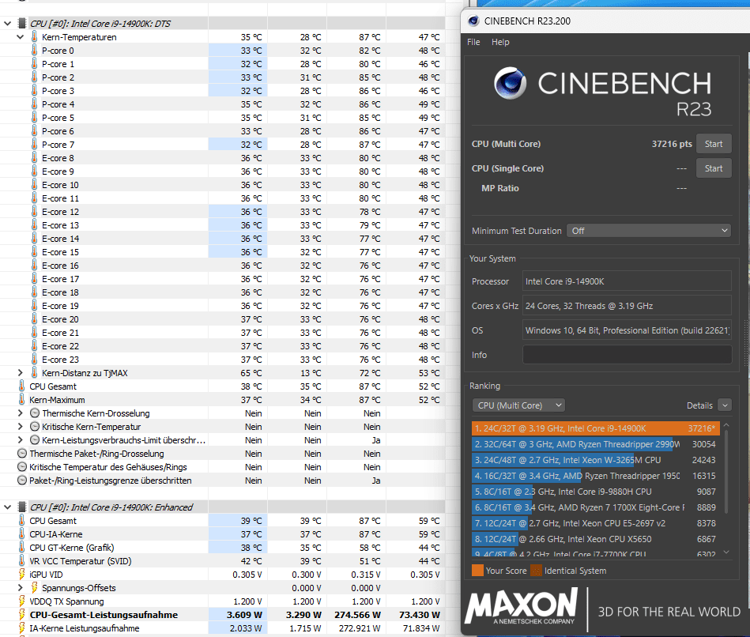Click the Cores x GHz field
Image resolution: width=750 pixels, height=637 pixels.
click(627, 306)
